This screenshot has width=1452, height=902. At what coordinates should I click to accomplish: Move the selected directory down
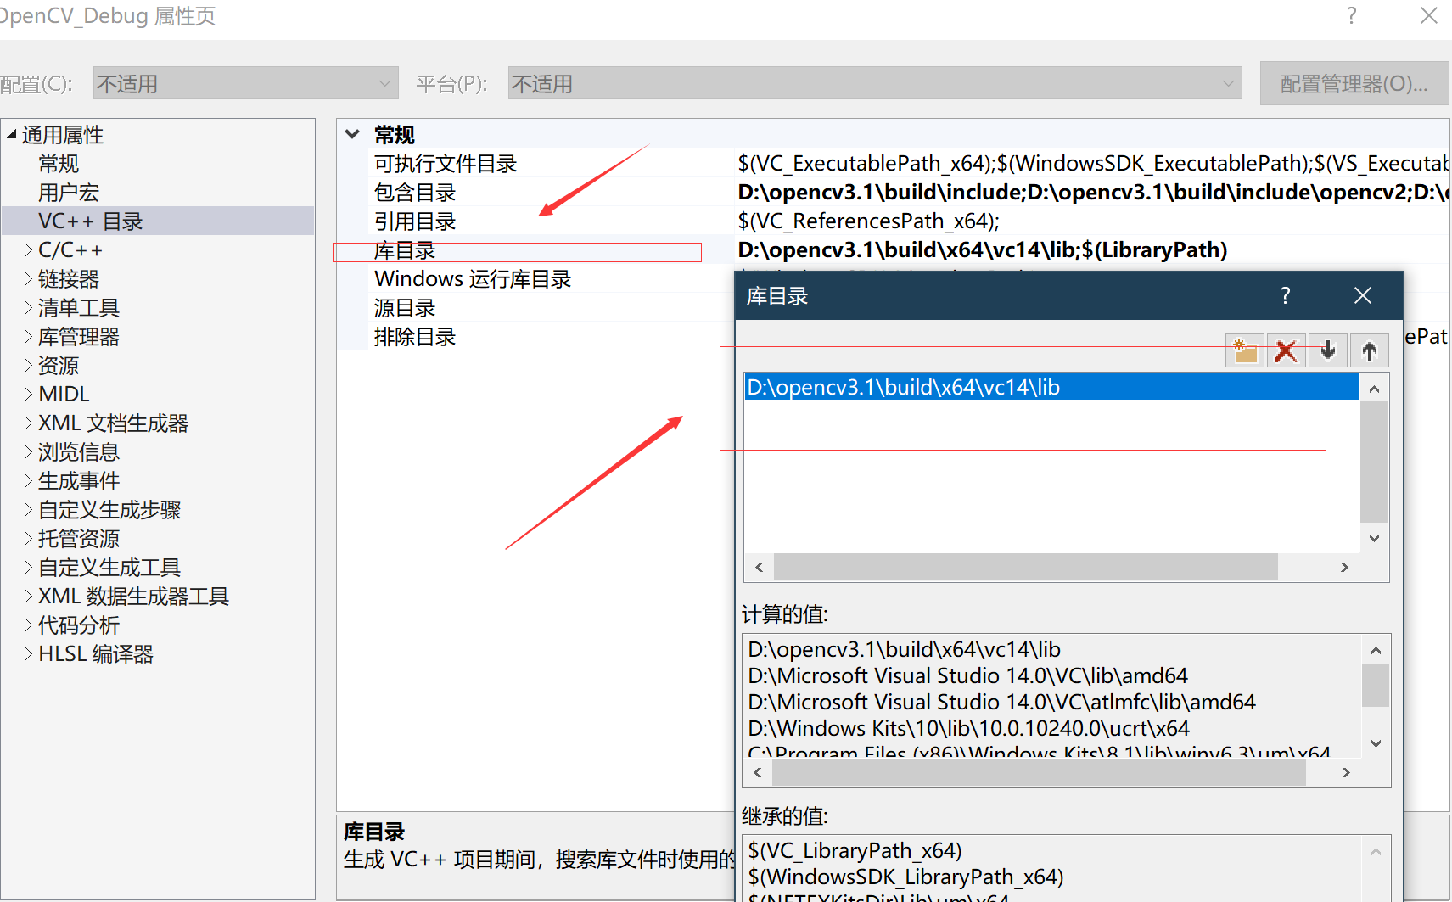point(1327,350)
